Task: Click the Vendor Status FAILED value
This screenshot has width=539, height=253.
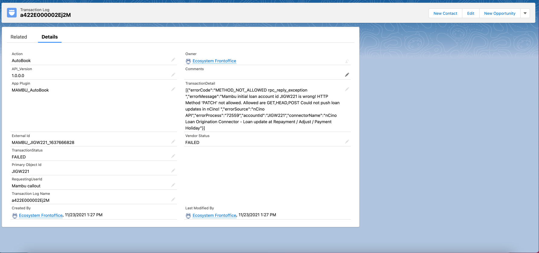Action: (x=192, y=142)
